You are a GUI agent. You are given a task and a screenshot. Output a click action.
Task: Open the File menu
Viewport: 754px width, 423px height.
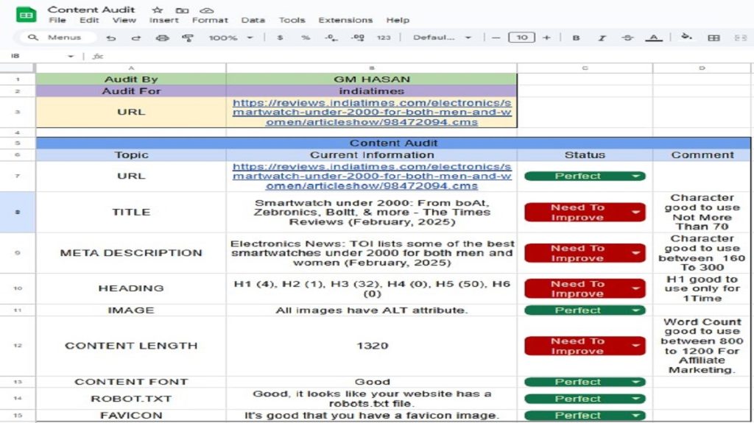(57, 20)
